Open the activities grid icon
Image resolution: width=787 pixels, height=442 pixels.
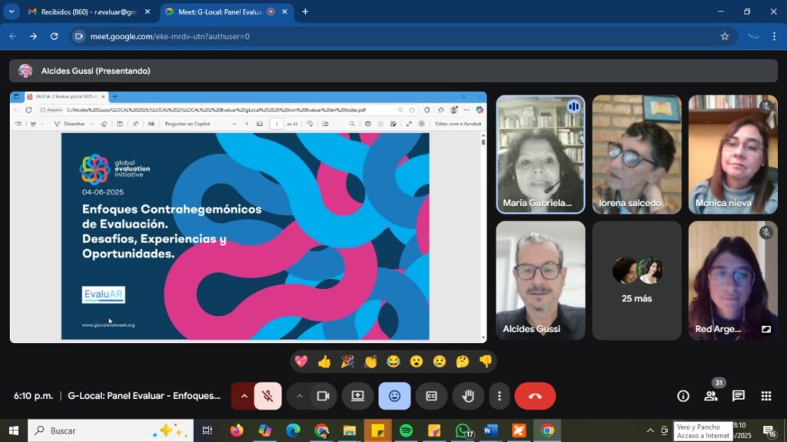pyautogui.click(x=766, y=396)
